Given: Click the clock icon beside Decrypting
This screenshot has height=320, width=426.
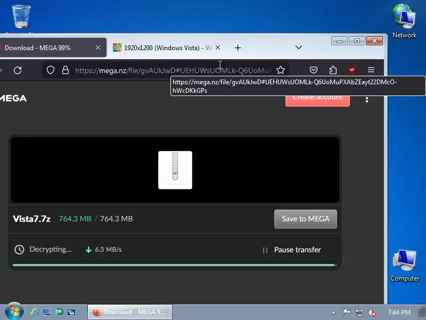Looking at the screenshot, I should 19,250.
